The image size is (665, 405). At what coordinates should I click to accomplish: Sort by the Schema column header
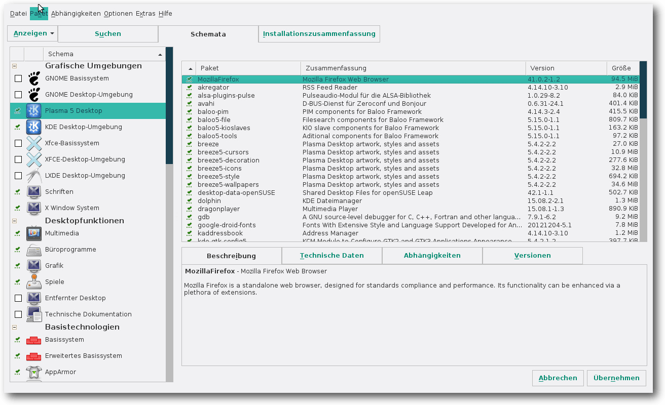(x=104, y=54)
